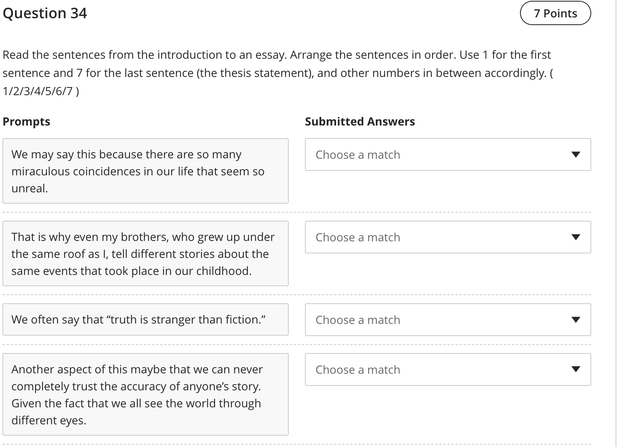This screenshot has width=618, height=447.
Task: Select the 'That is why even my brothers' prompt box
Action: coord(145,253)
